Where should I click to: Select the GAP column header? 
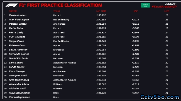(135, 11)
